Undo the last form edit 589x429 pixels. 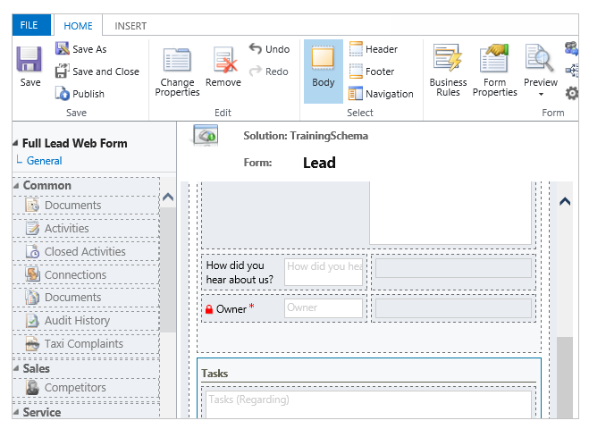click(x=269, y=49)
